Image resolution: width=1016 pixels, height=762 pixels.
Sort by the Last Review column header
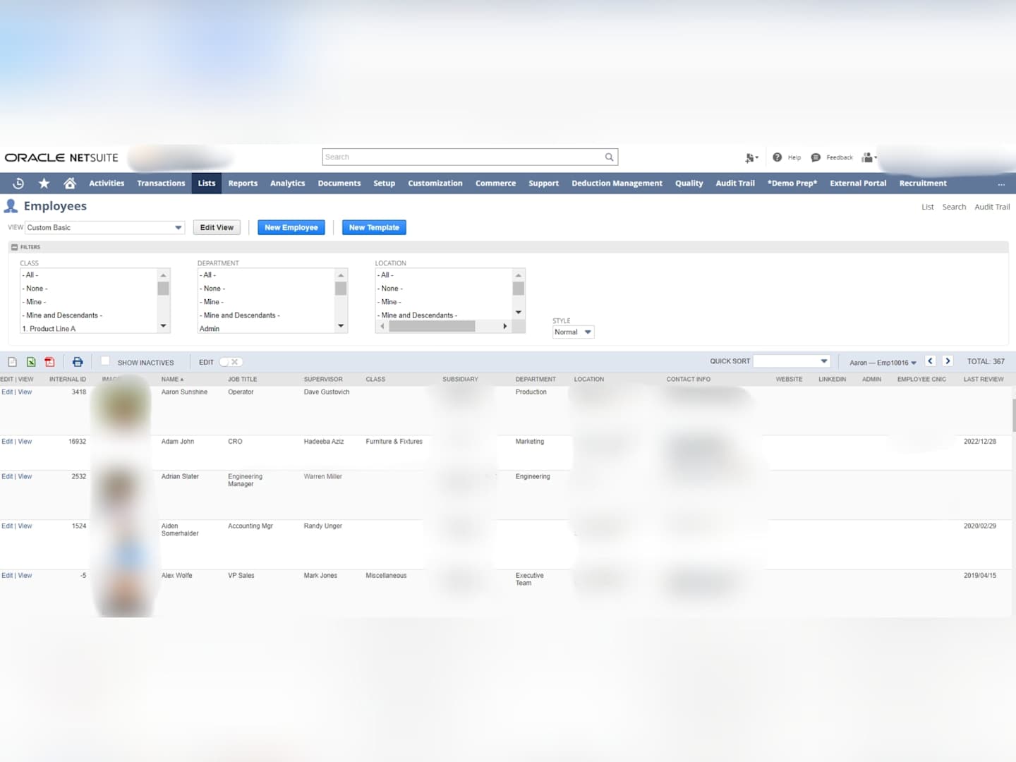coord(984,380)
